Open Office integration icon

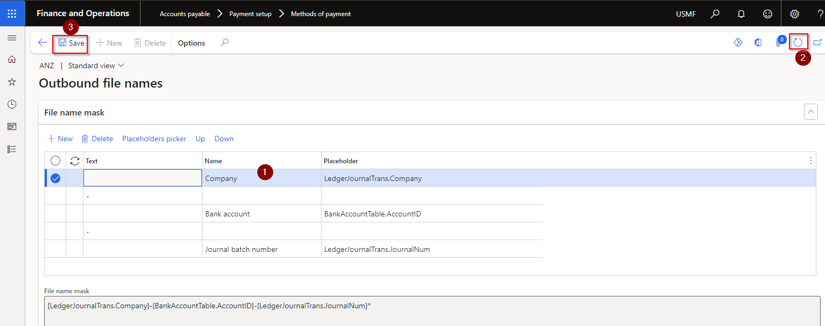pos(758,42)
